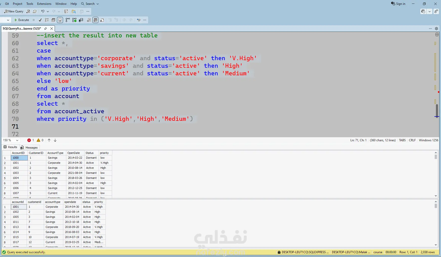Switch to Results to Grid output
The width and height of the screenshot is (441, 257).
[95, 20]
